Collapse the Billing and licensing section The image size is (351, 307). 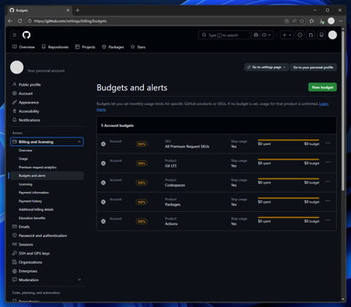47,142
